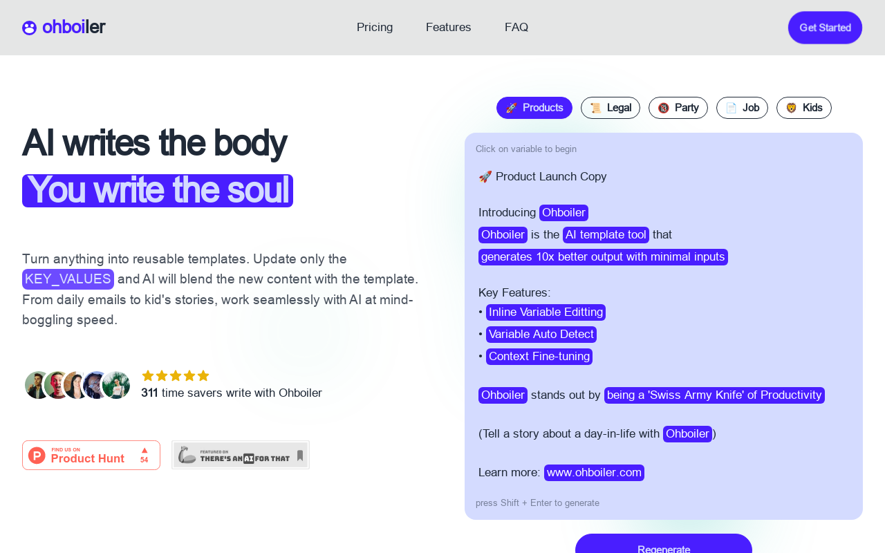This screenshot has width=885, height=553.
Task: Click the last user avatar photo
Action: (x=116, y=385)
